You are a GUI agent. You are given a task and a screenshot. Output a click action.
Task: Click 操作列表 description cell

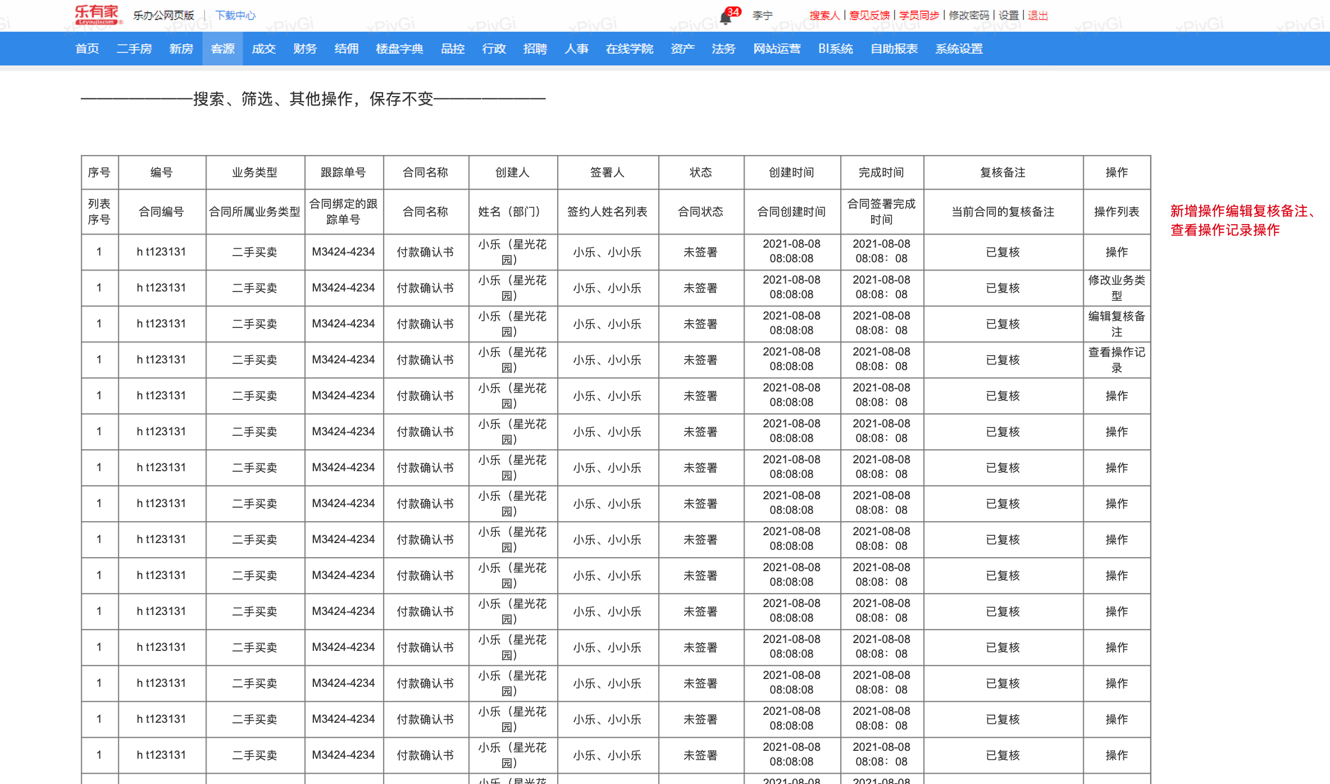coord(1117,212)
